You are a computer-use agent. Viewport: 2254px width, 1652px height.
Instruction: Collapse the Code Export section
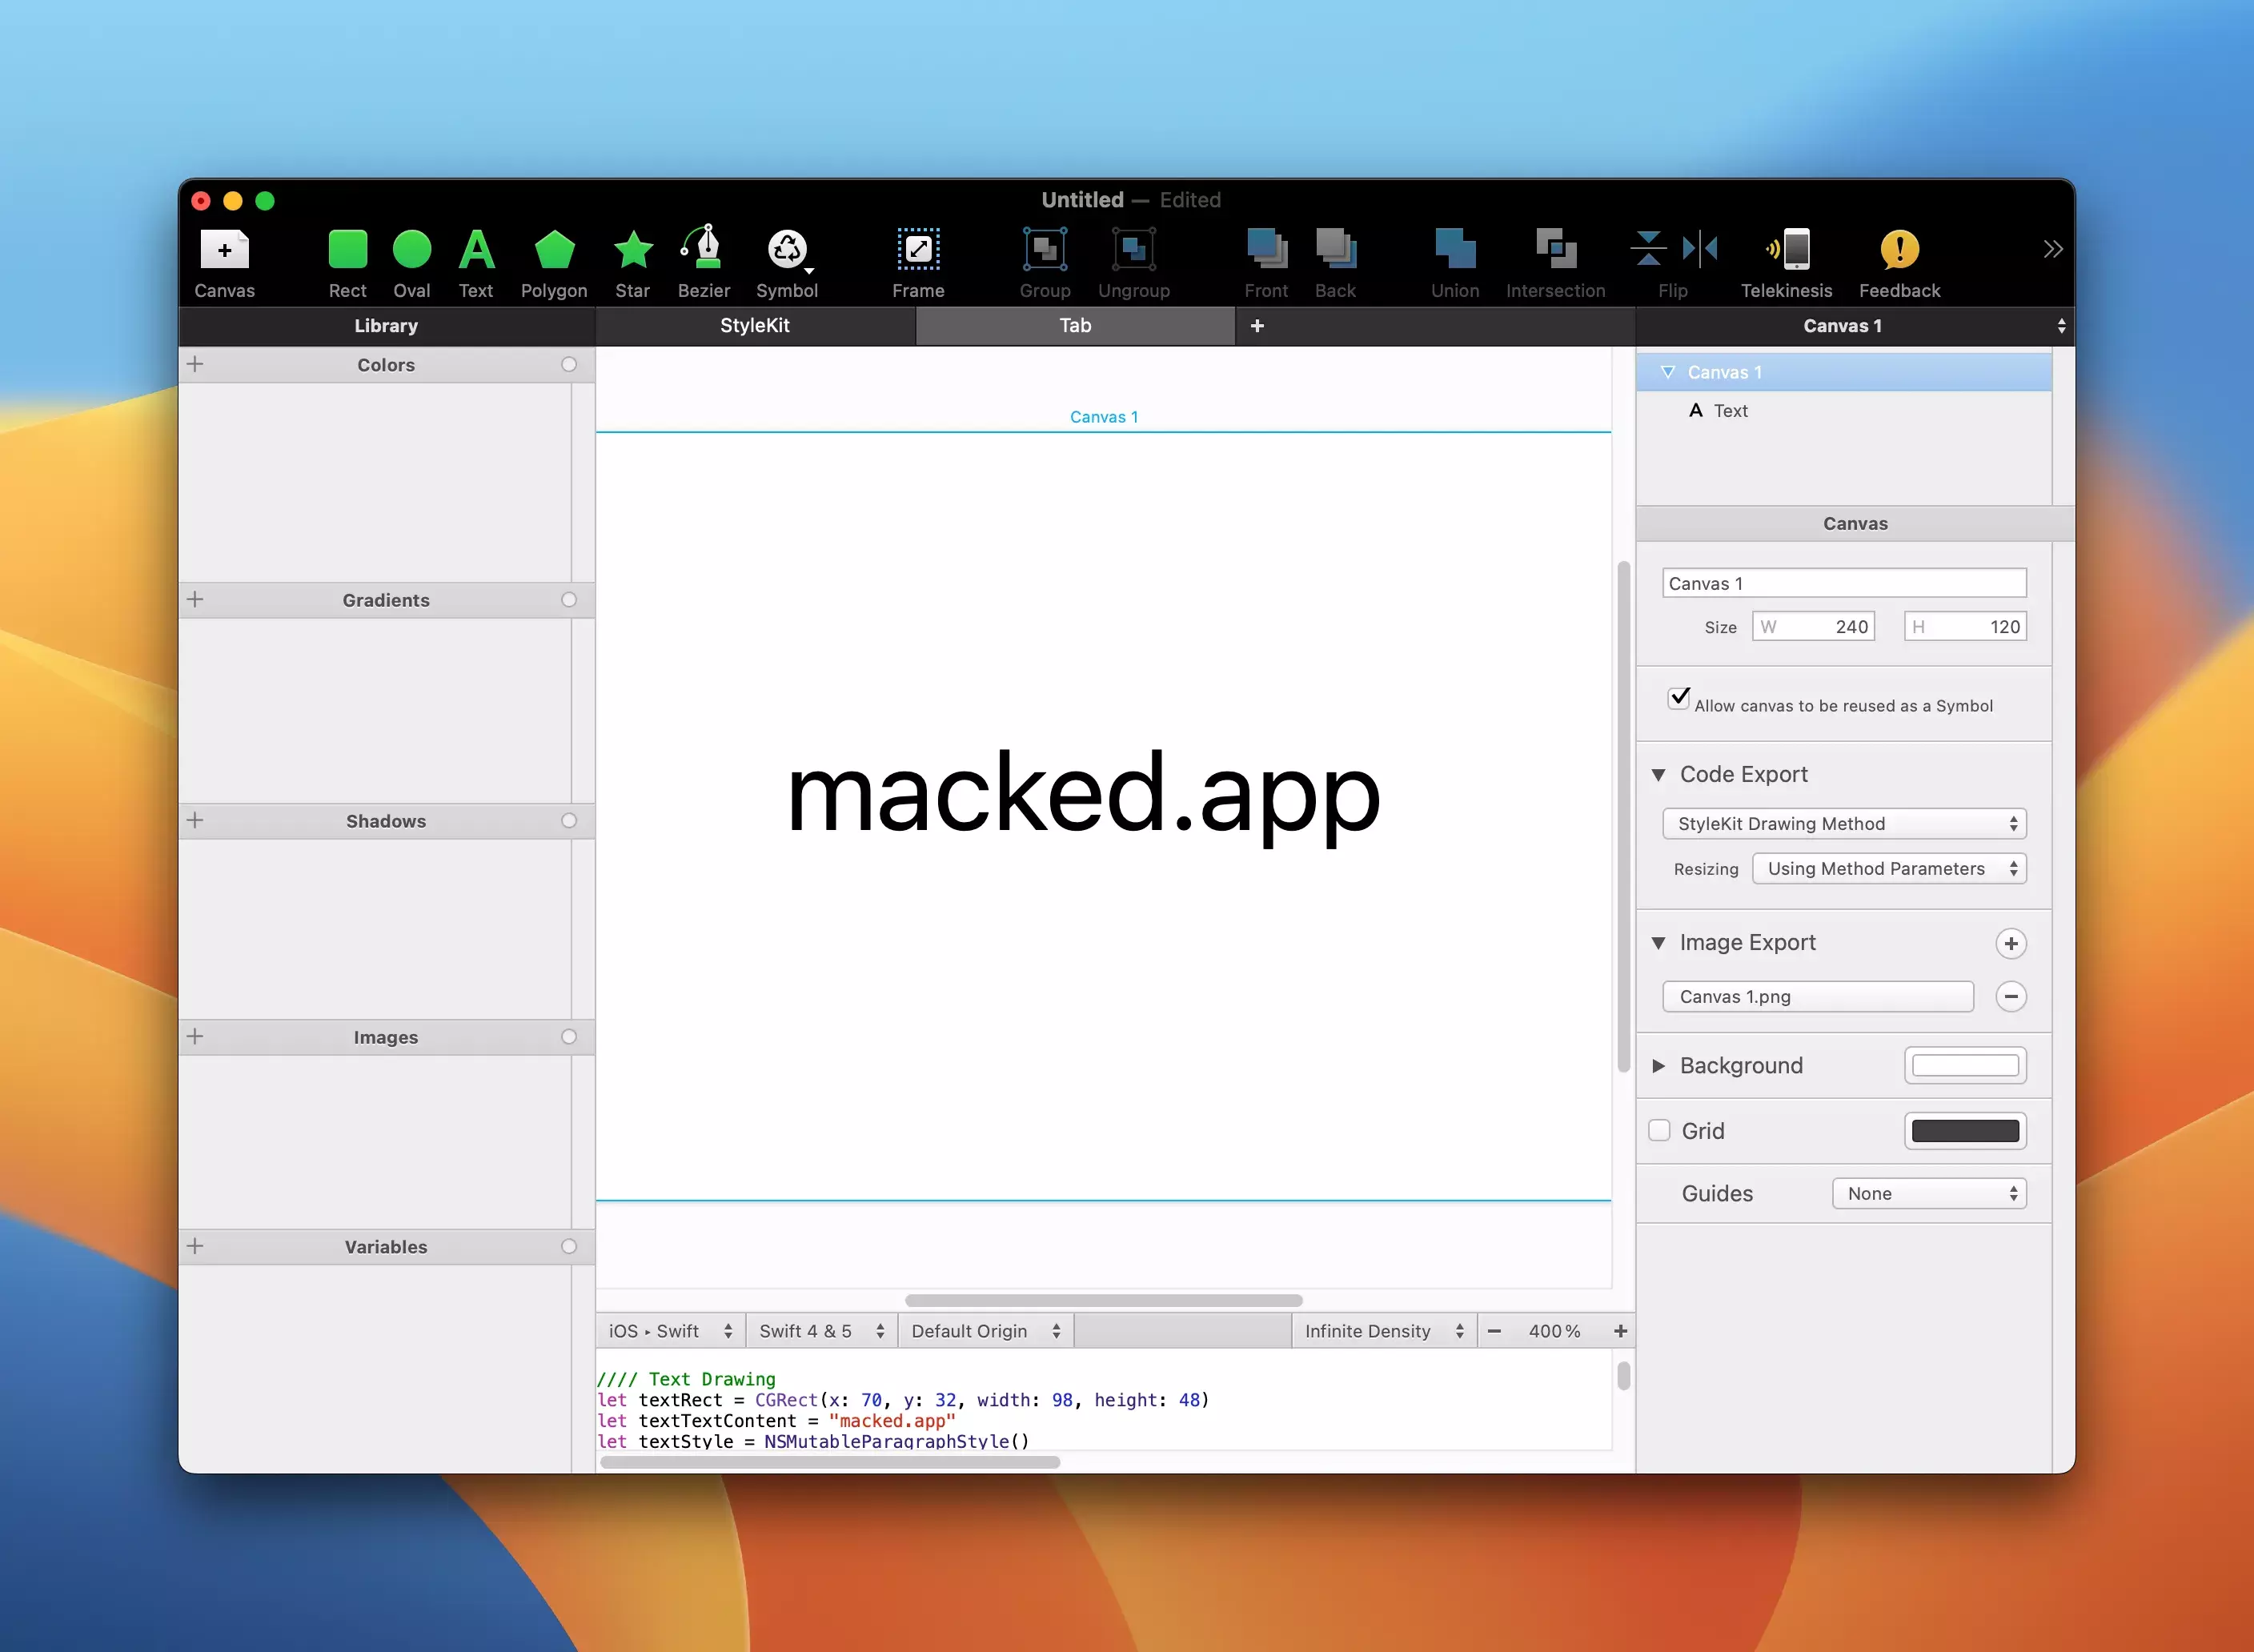[x=1659, y=775]
